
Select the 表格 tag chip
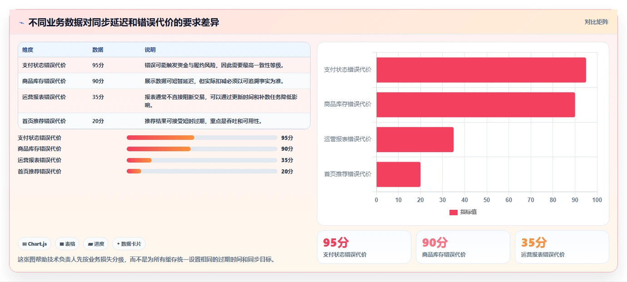pos(67,244)
